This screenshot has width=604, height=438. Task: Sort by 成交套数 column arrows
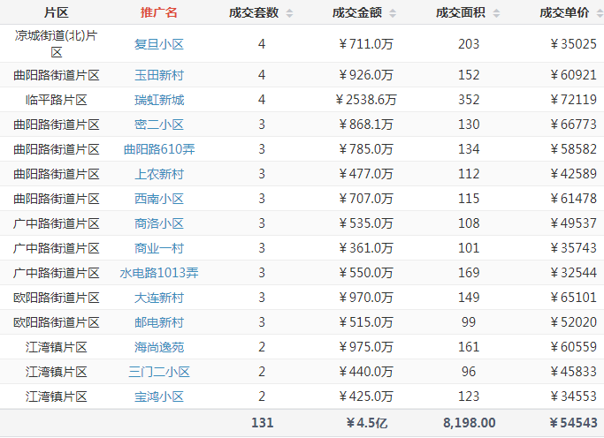289,13
